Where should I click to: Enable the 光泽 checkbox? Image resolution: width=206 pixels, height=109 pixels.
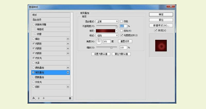coord(33,63)
